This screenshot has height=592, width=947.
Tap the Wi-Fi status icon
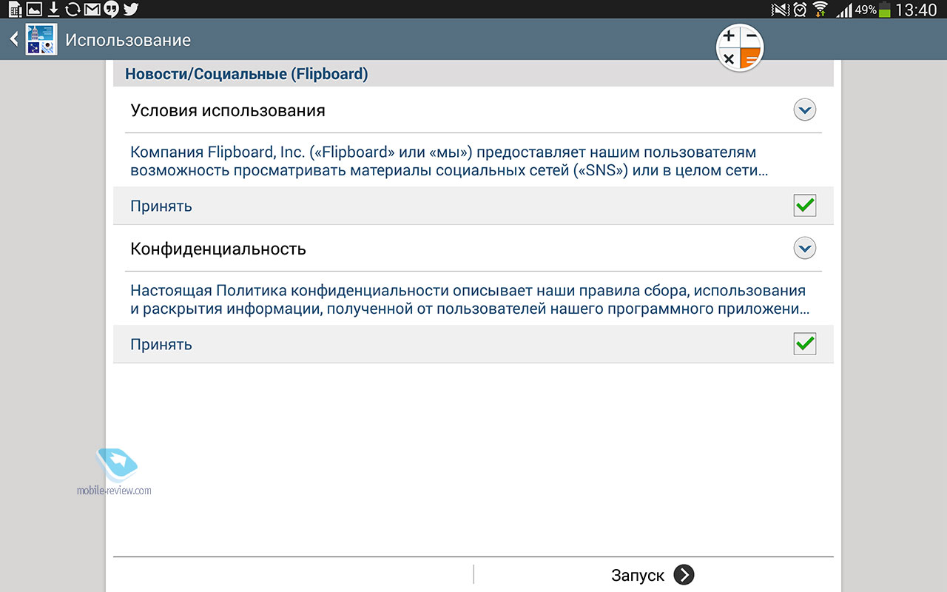pyautogui.click(x=820, y=9)
